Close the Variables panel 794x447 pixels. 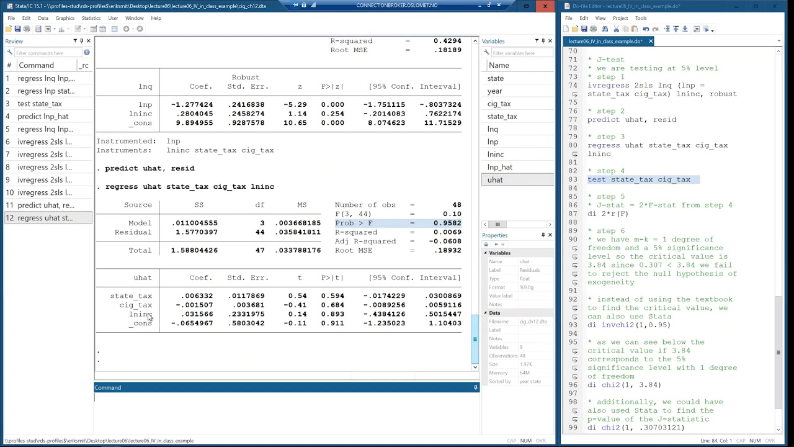click(x=550, y=41)
